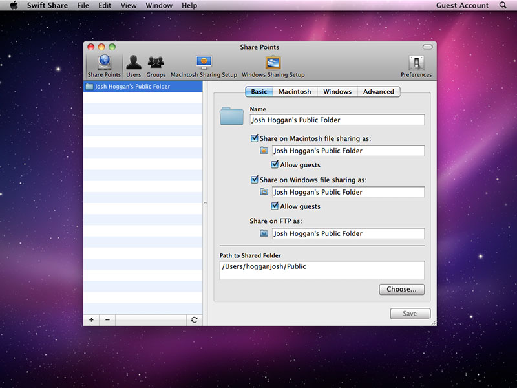
Task: Click the Macintosh share name folder icon
Action: click(264, 151)
